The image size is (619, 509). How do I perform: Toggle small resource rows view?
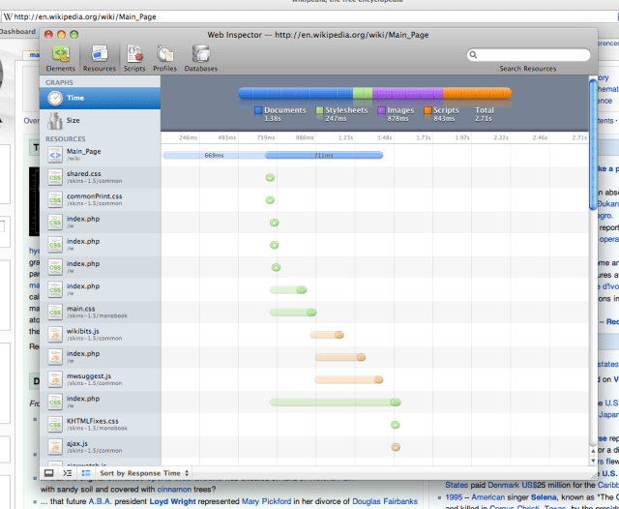[86, 473]
